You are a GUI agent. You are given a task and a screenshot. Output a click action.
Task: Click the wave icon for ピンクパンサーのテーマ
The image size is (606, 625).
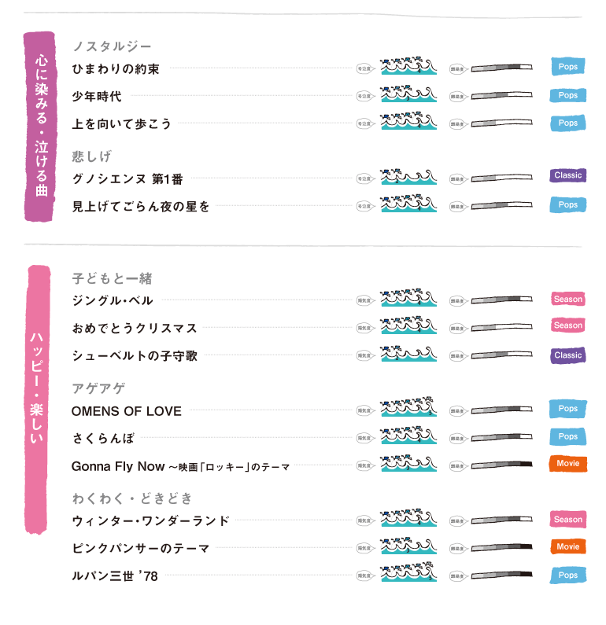coord(408,547)
